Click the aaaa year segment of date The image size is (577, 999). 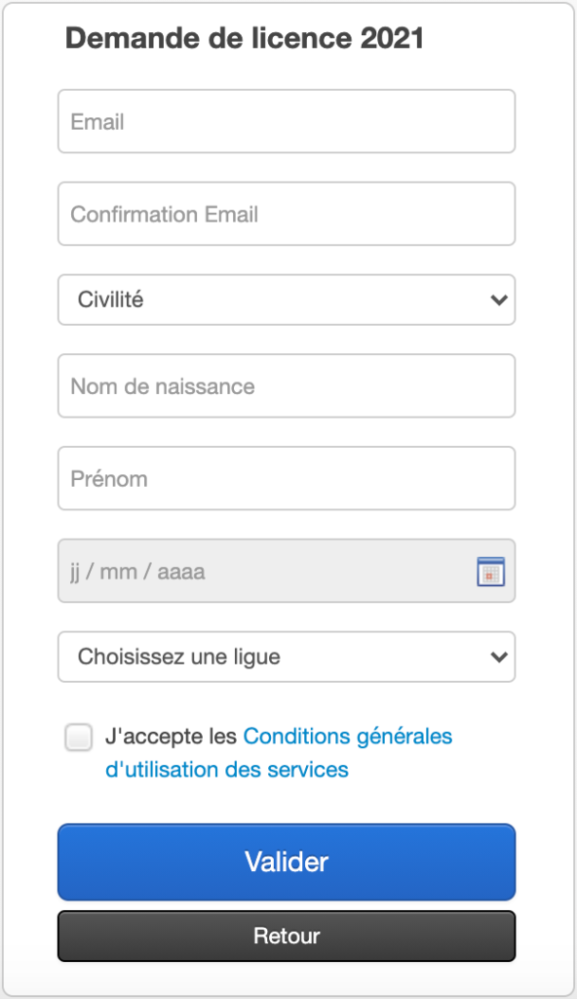coord(181,572)
